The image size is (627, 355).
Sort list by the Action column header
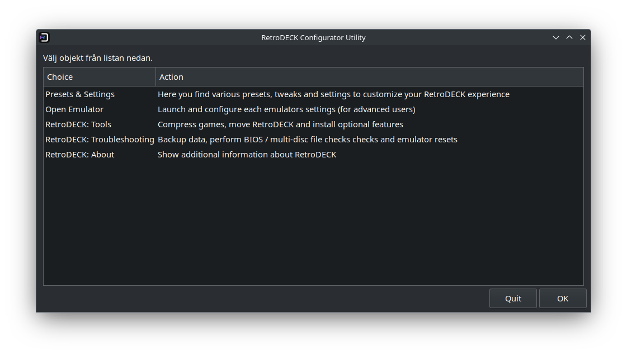click(369, 77)
